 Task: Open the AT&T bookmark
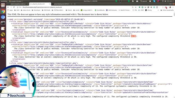pyautogui.click(x=141, y=10)
